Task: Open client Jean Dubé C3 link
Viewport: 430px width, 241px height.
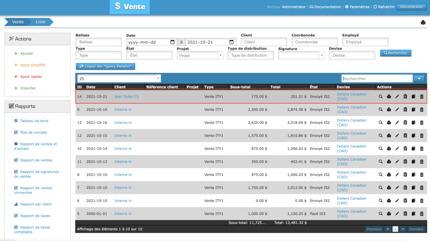Action: pyautogui.click(x=126, y=97)
